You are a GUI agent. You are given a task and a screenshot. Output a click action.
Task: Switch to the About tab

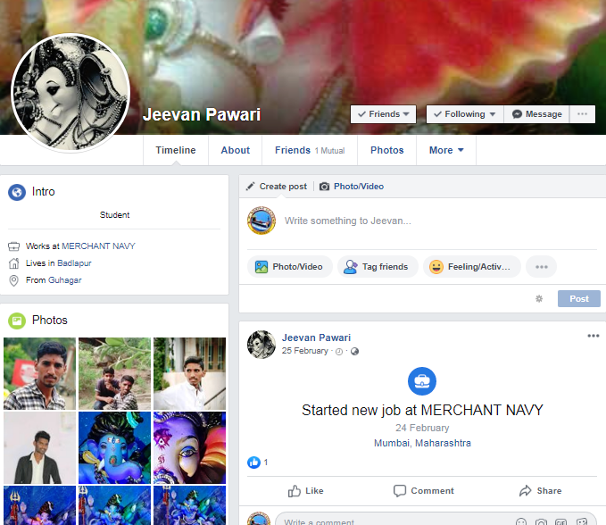(236, 150)
